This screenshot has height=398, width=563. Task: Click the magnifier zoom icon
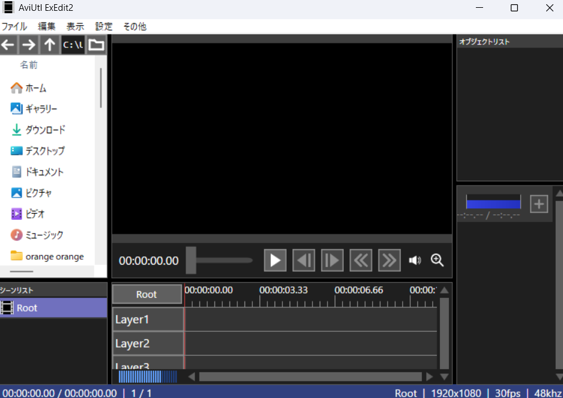pyautogui.click(x=437, y=260)
